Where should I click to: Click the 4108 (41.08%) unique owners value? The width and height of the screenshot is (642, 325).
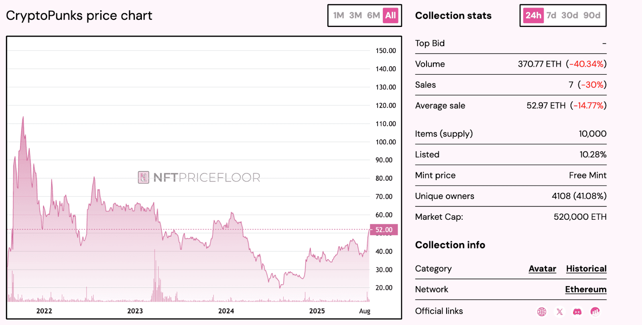coord(579,196)
